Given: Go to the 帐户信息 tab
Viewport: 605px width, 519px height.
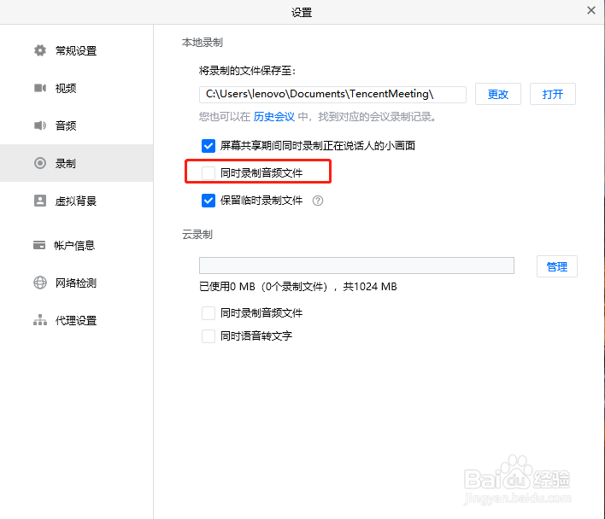Looking at the screenshot, I should point(76,246).
